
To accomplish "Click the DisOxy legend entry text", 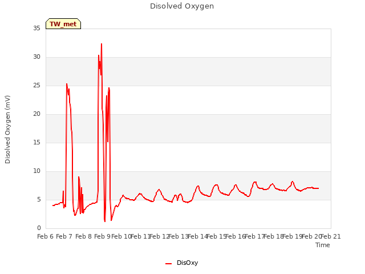I will (x=188, y=263).
